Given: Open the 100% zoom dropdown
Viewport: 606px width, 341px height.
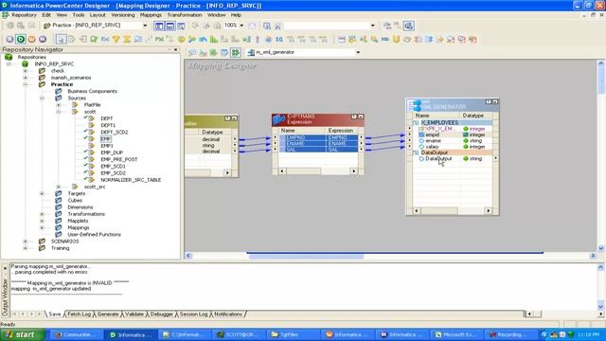Looking at the screenshot, I should tap(241, 26).
